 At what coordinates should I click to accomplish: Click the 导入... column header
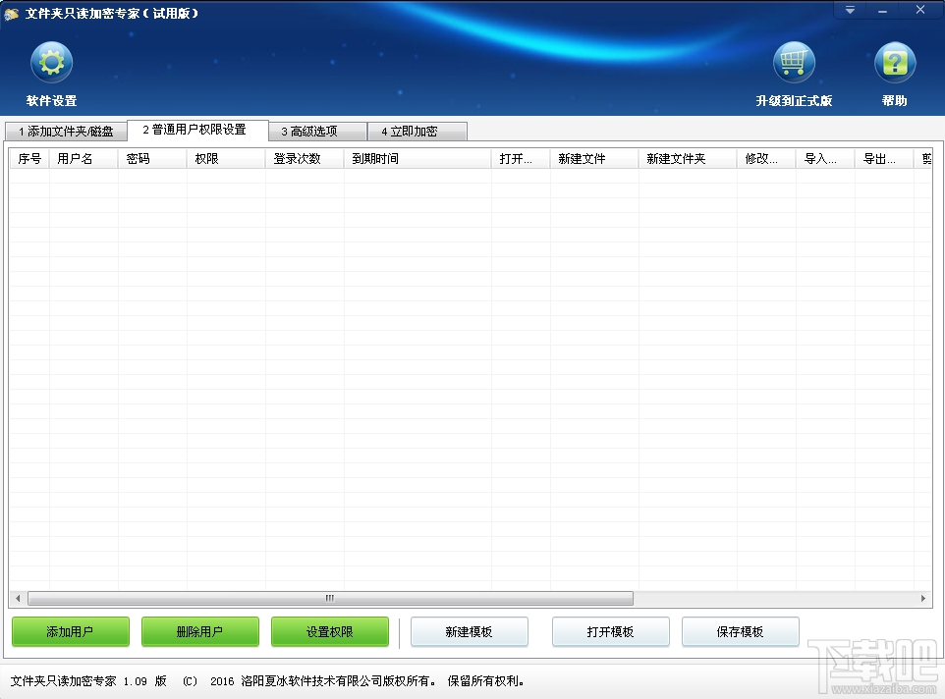pyautogui.click(x=825, y=159)
